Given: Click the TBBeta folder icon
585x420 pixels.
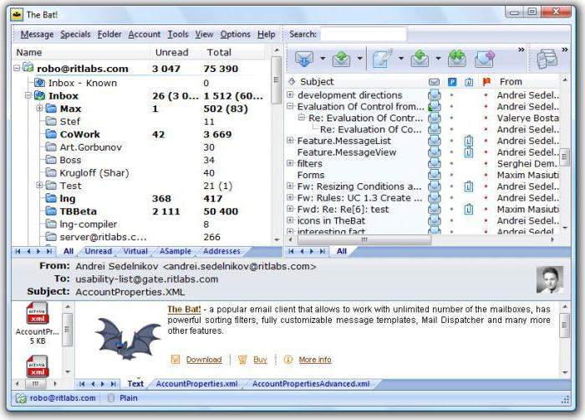Looking at the screenshot, I should (51, 211).
